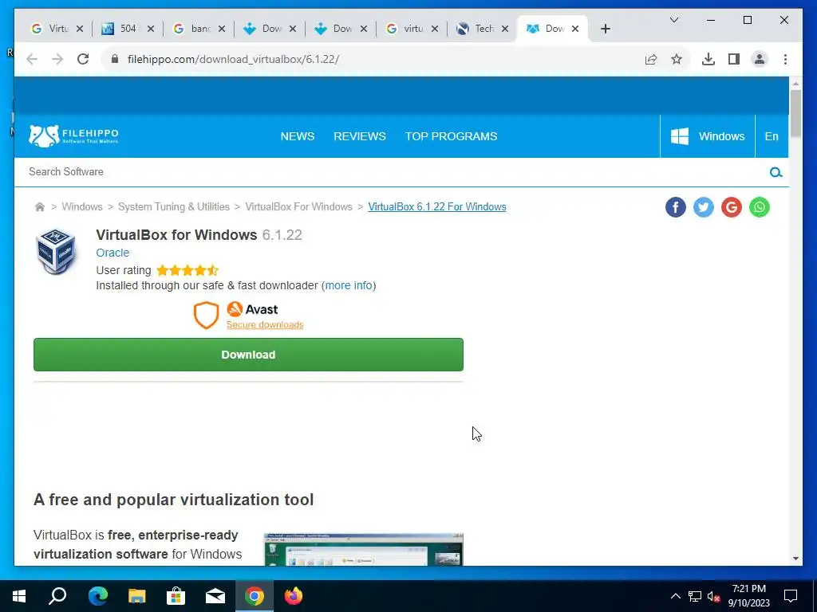Open Secure downloads link

265,325
